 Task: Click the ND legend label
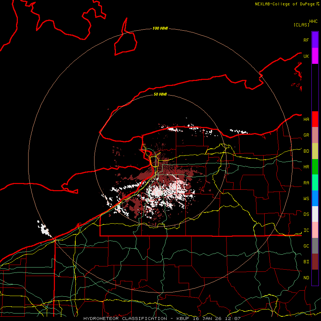[306, 278]
